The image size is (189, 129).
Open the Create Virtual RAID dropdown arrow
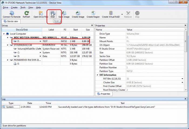tap(122, 14)
